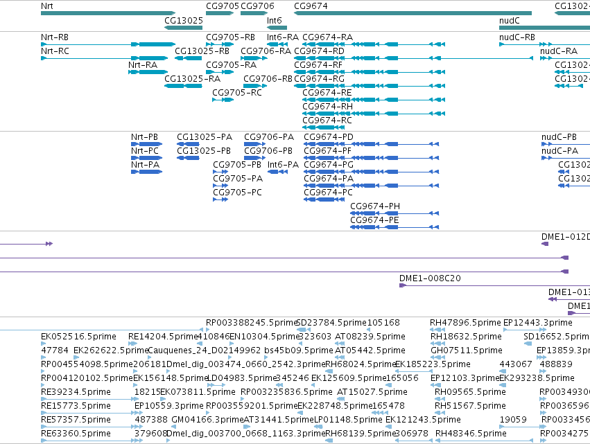The height and width of the screenshot is (444, 590).
Task: Select transcript CG9674-RF
Action: tap(370, 72)
